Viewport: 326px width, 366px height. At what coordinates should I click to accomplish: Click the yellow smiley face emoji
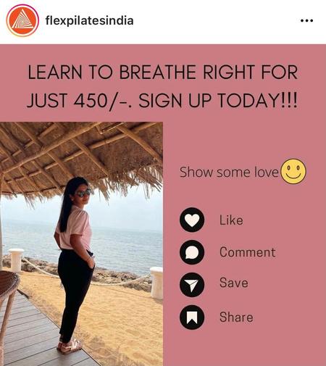294,171
